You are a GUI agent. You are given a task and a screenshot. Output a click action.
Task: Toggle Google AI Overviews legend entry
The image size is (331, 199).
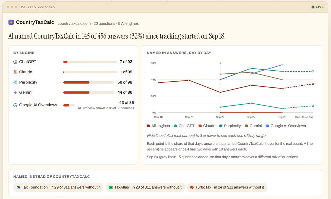286,126
